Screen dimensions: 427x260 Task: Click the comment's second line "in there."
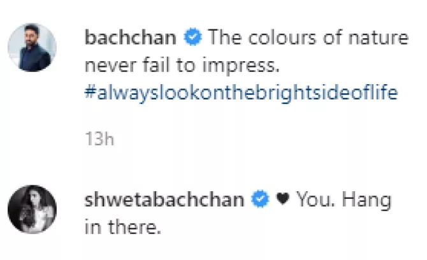click(123, 227)
